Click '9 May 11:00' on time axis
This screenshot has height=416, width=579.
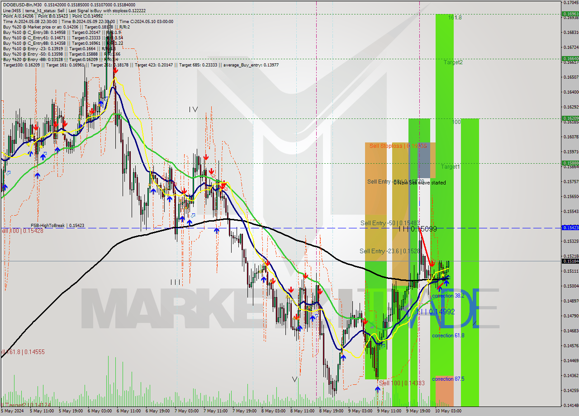(389, 411)
